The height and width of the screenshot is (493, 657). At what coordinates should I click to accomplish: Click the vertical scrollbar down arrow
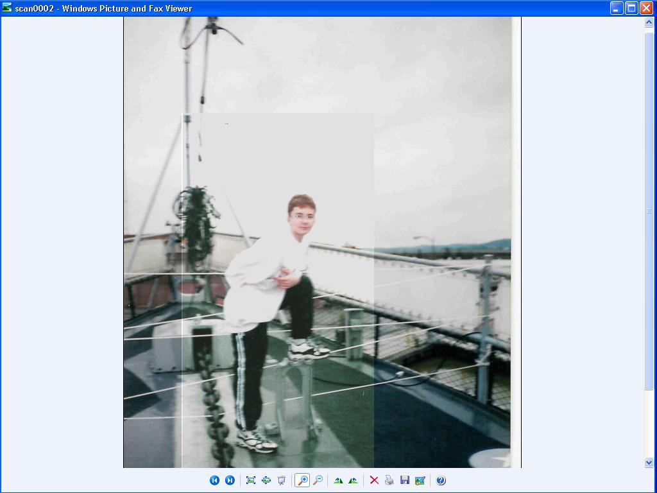(x=649, y=462)
